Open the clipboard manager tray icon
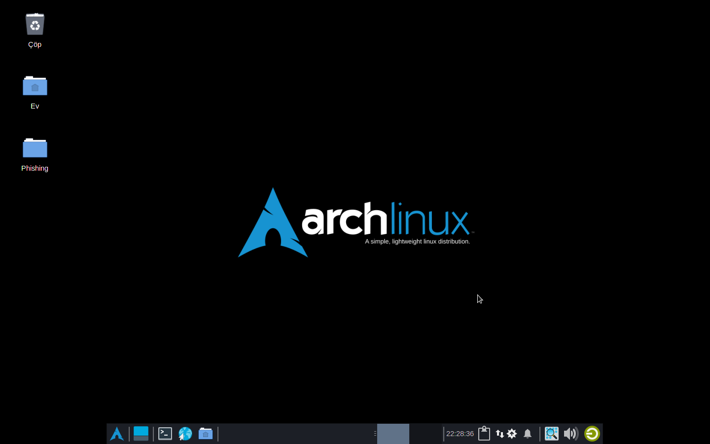 [x=484, y=434]
